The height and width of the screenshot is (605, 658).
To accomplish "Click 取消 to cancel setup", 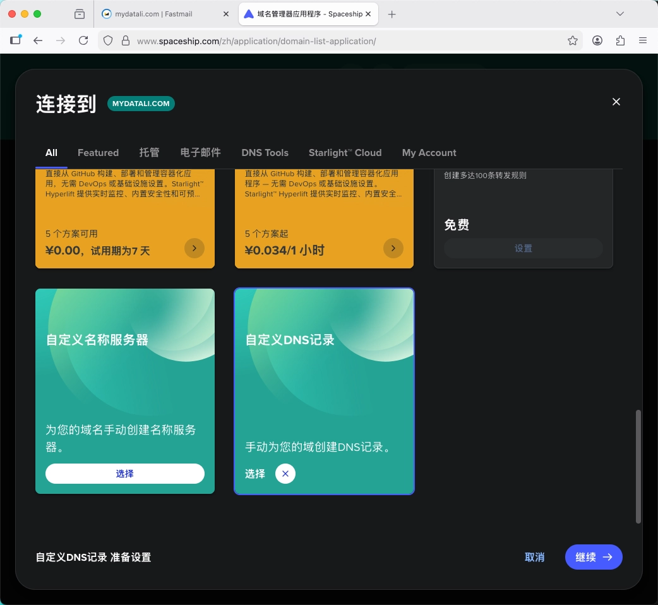I will click(534, 557).
